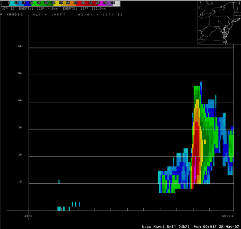Viewport: 241px width, 229px height.
Task: Click the dark blue 15 dBZ legend swatch
Action: click(28, 4)
